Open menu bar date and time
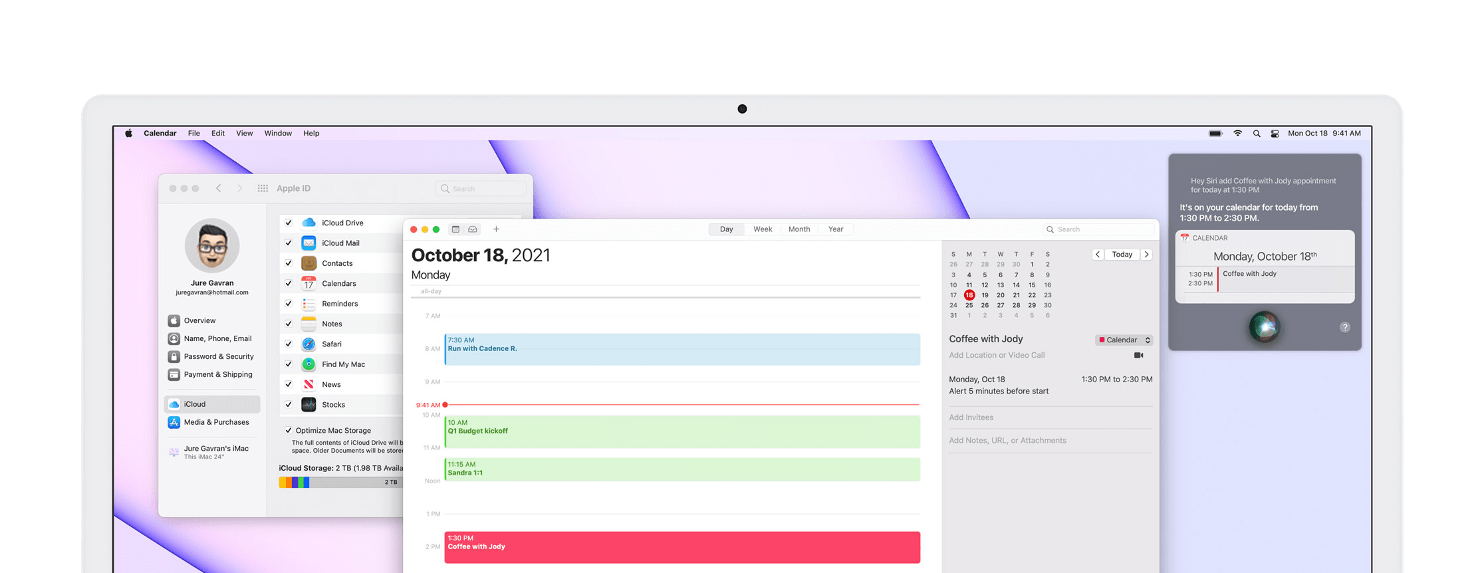Screen dimensions: 1484x573 1324,134
